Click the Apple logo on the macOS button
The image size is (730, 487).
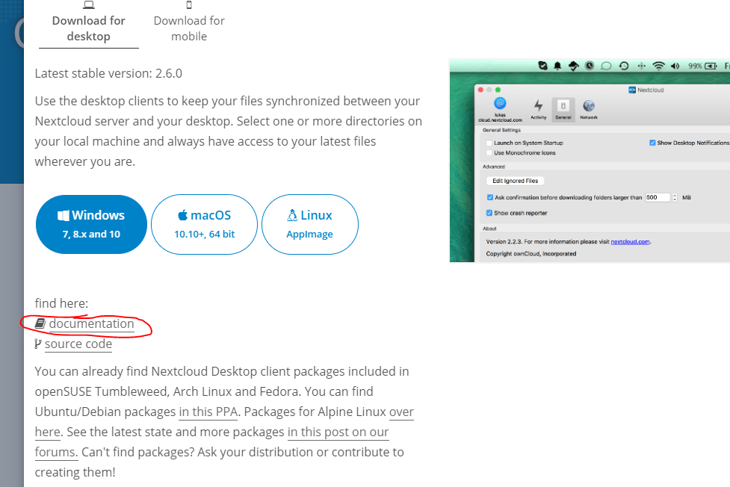[x=185, y=215]
